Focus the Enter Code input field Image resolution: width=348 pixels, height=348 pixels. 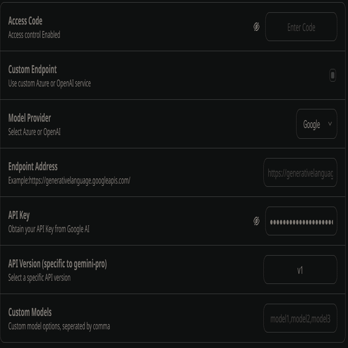[x=301, y=27]
